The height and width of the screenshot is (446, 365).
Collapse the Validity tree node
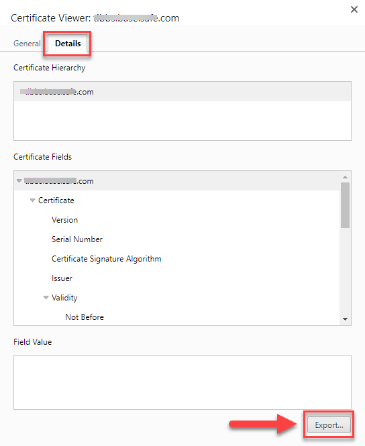pos(46,298)
